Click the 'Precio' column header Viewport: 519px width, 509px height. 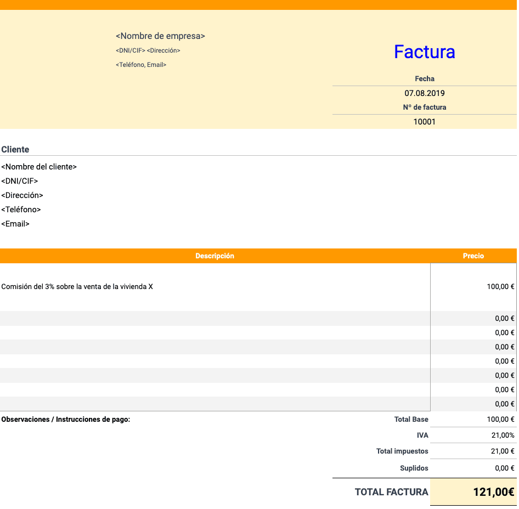point(473,256)
